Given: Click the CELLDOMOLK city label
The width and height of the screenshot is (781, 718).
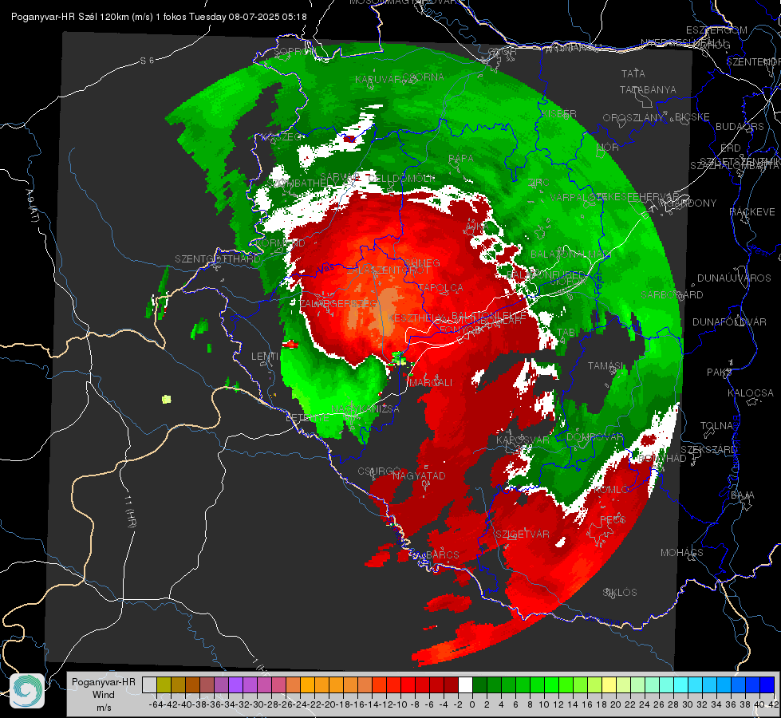Looking at the screenshot, I should [x=401, y=179].
